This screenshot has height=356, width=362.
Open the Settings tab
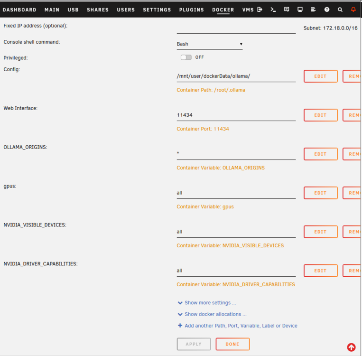point(157,9)
